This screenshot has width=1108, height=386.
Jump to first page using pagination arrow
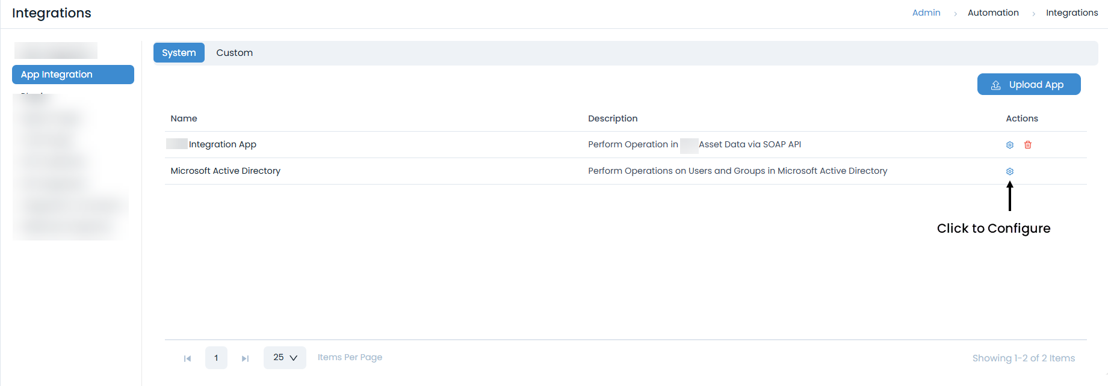(x=187, y=358)
